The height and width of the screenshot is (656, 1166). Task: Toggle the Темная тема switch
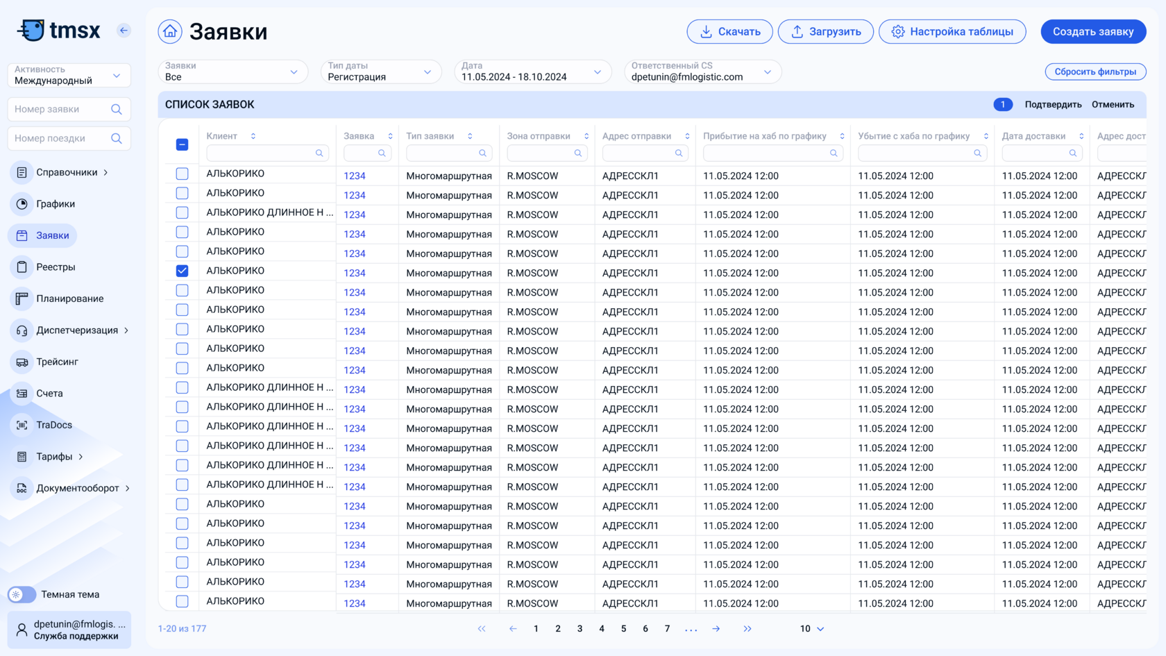tap(22, 594)
